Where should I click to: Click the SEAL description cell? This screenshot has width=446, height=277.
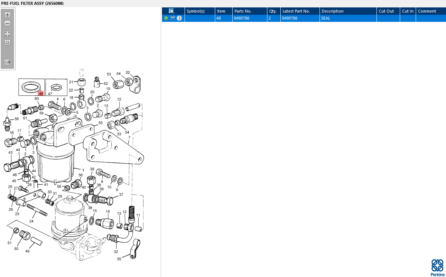[x=348, y=18]
